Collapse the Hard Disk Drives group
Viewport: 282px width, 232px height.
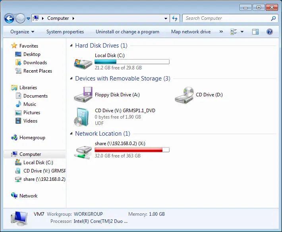71,46
